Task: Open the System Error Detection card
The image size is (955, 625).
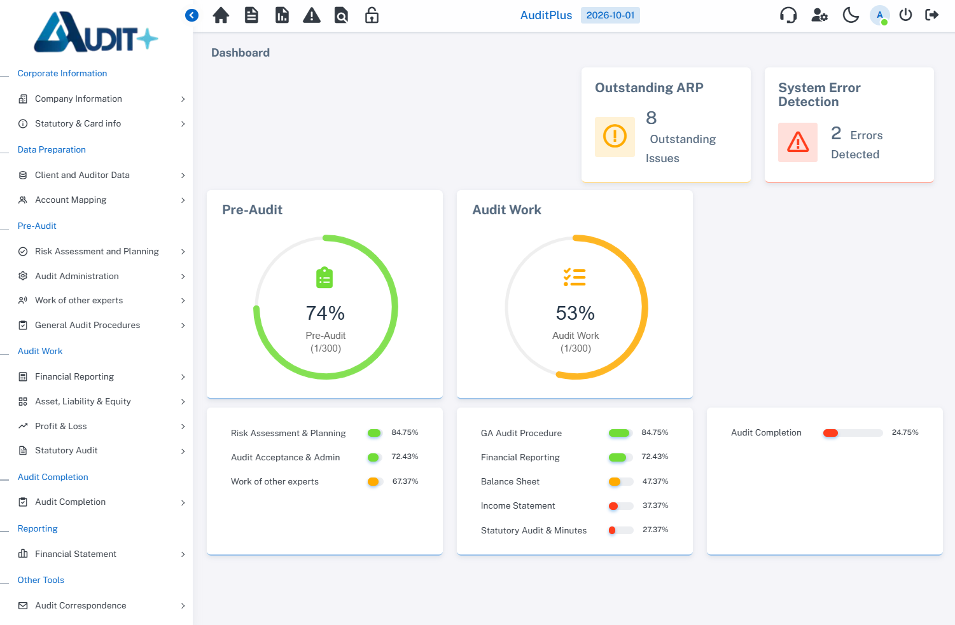Action: point(849,125)
